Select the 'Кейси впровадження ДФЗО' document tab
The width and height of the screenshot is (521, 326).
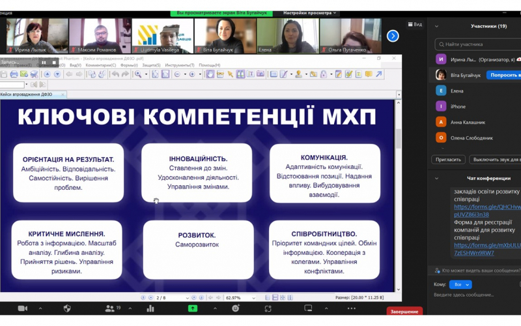coord(33,95)
